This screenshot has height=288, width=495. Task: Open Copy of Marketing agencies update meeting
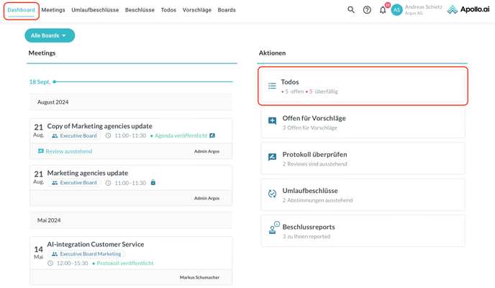tap(99, 126)
